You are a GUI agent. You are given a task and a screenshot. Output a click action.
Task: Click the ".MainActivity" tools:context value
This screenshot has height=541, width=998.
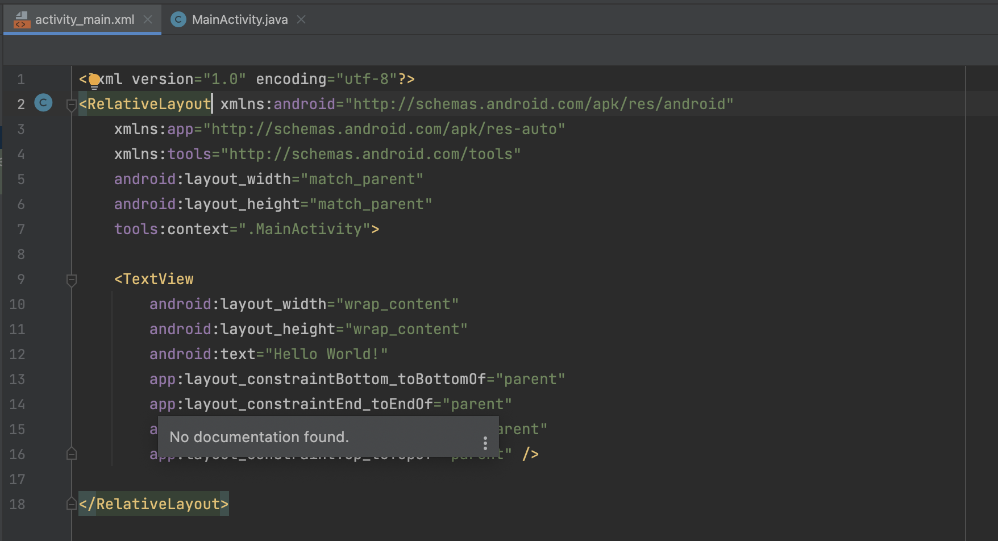click(308, 229)
